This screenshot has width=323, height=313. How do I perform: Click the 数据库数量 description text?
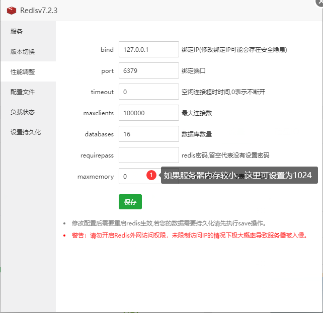197,134
